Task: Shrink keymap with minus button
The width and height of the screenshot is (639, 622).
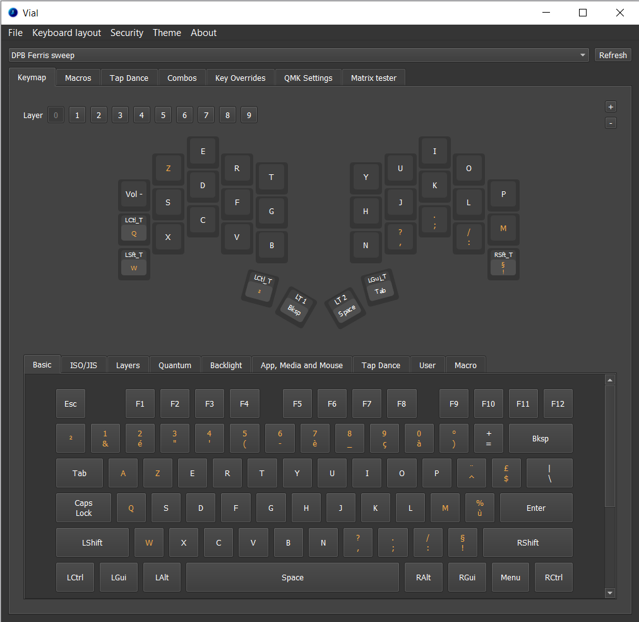Action: pyautogui.click(x=611, y=123)
